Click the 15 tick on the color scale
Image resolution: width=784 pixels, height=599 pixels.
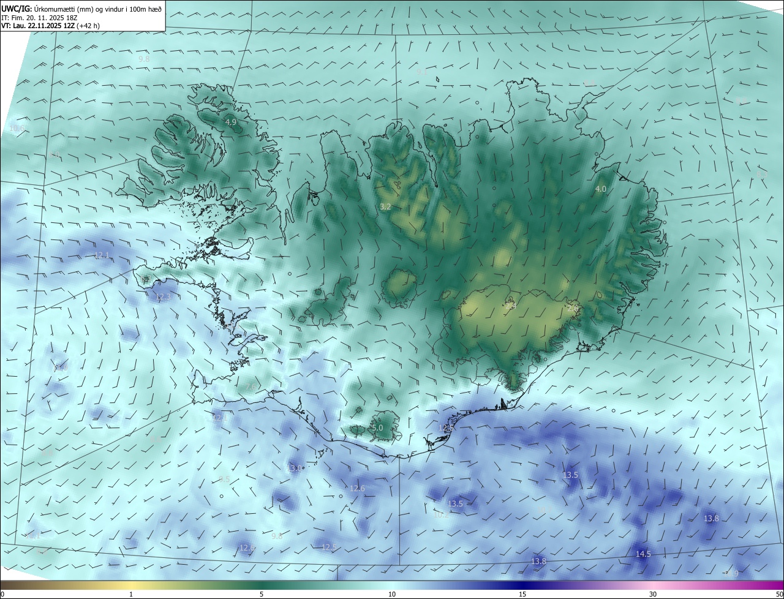pyautogui.click(x=522, y=594)
